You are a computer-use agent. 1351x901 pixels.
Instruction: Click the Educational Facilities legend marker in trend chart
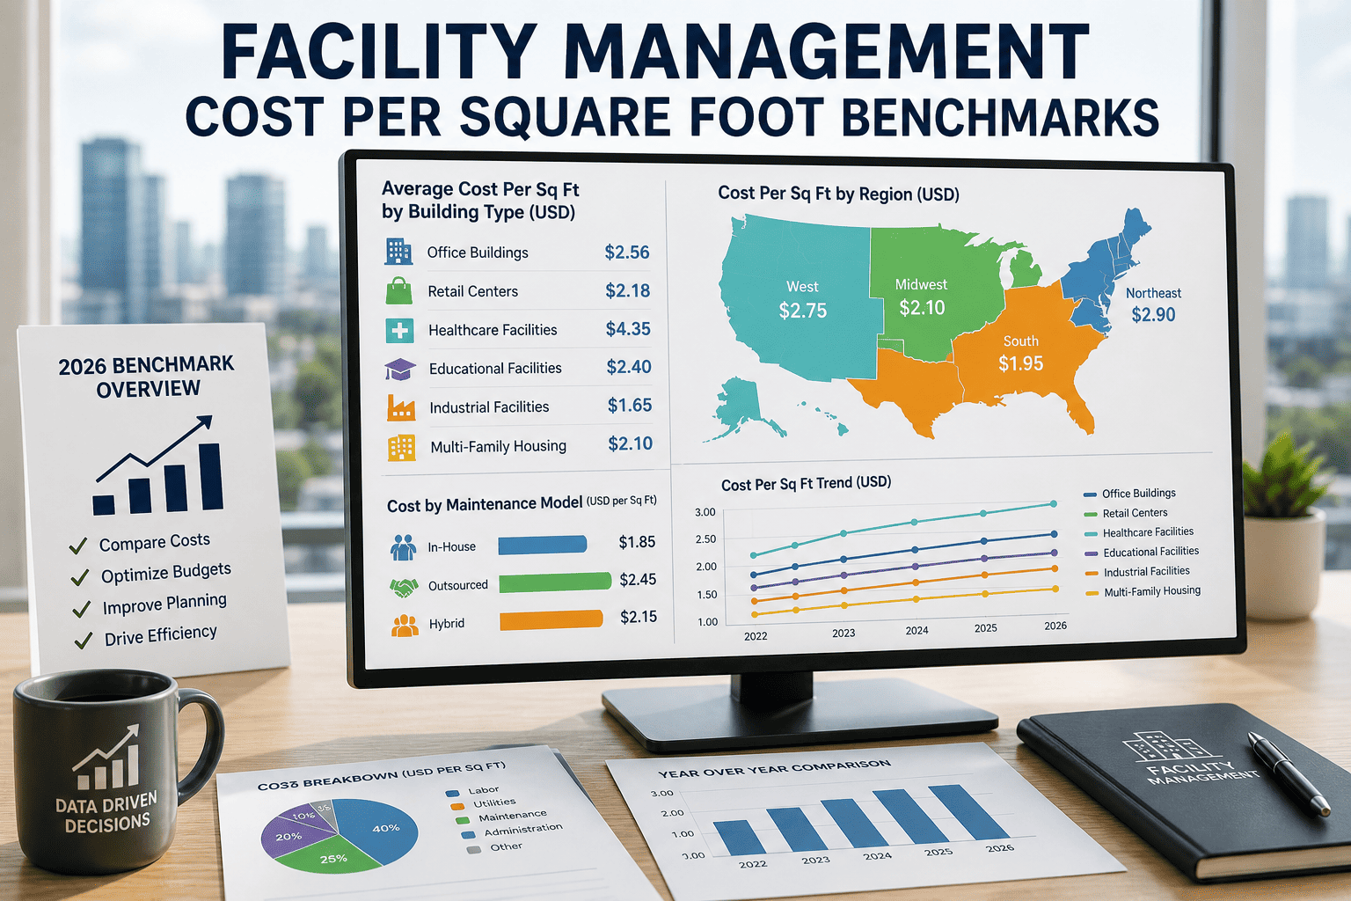pyautogui.click(x=1092, y=553)
